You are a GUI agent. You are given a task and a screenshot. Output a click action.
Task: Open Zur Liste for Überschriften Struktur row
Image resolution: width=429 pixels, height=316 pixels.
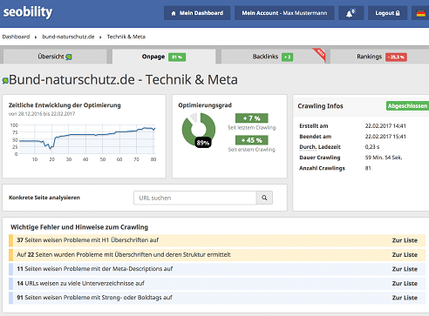tap(405, 255)
